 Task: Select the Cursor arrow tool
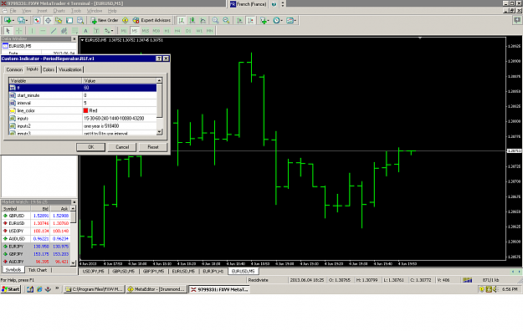click(8, 31)
